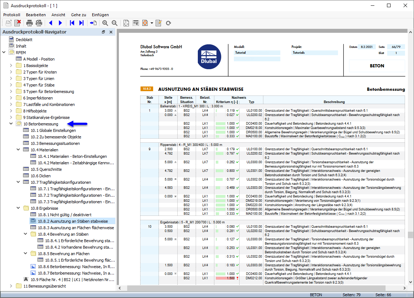414x298 pixels.
Task: Open the Gehe zu menu
Action: click(x=79, y=15)
